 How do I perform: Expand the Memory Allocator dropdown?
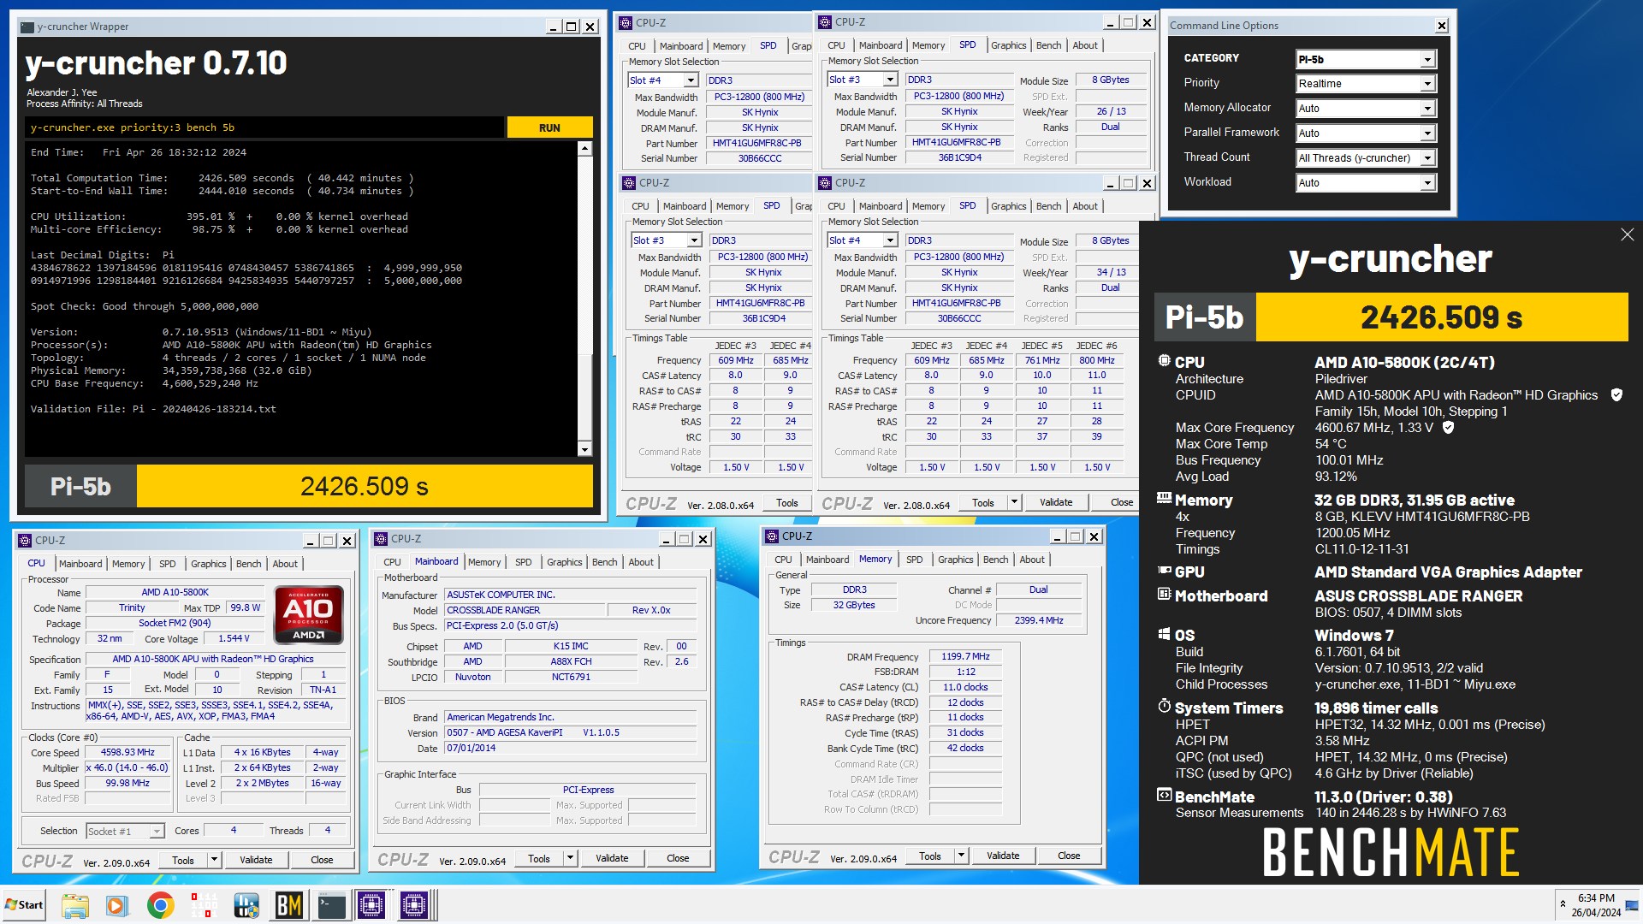[x=1366, y=109]
